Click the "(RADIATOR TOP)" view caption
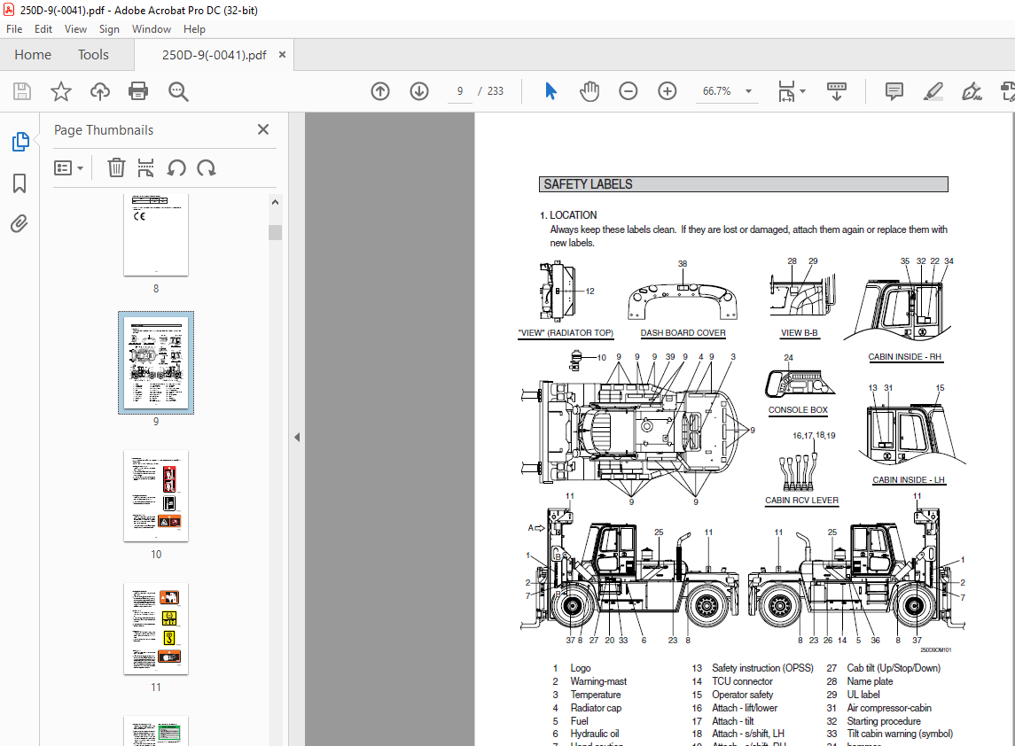Viewport: 1015px width, 746px height. [581, 333]
